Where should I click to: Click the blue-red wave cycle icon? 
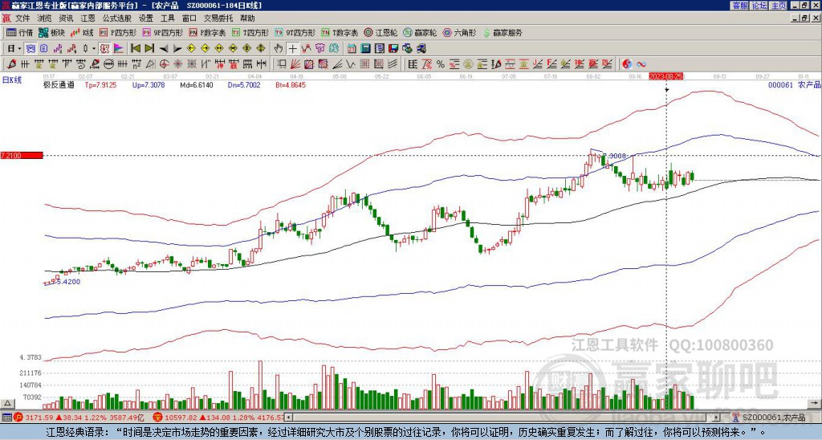coord(641,64)
